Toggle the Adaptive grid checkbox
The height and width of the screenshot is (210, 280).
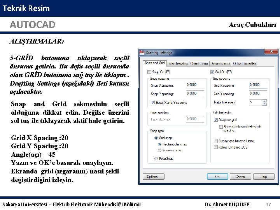(x=216, y=120)
